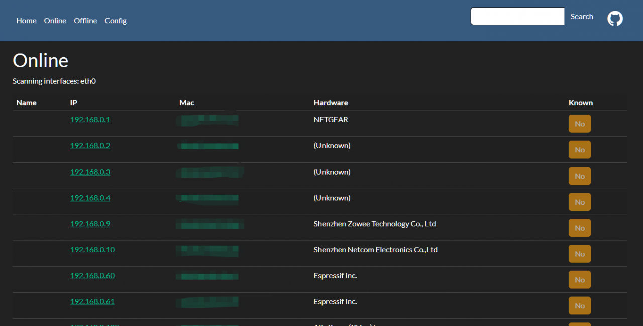Switch to the Offline devices page
The width and height of the screenshot is (643, 326).
[85, 21]
